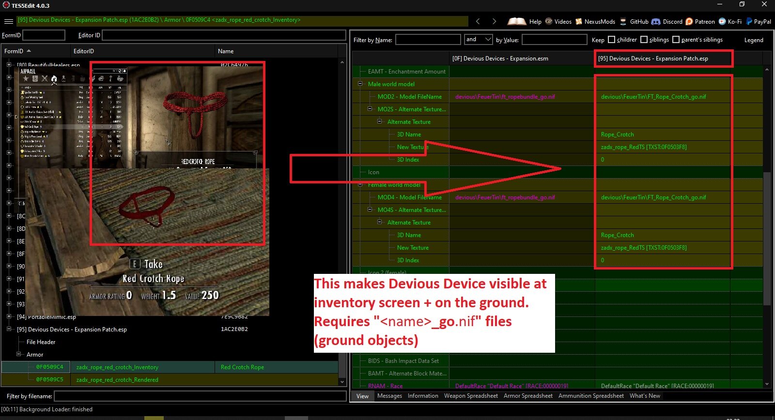Select the [0F] Devious Devices - Expansion.esm column header
The image size is (775, 420).
coord(522,58)
